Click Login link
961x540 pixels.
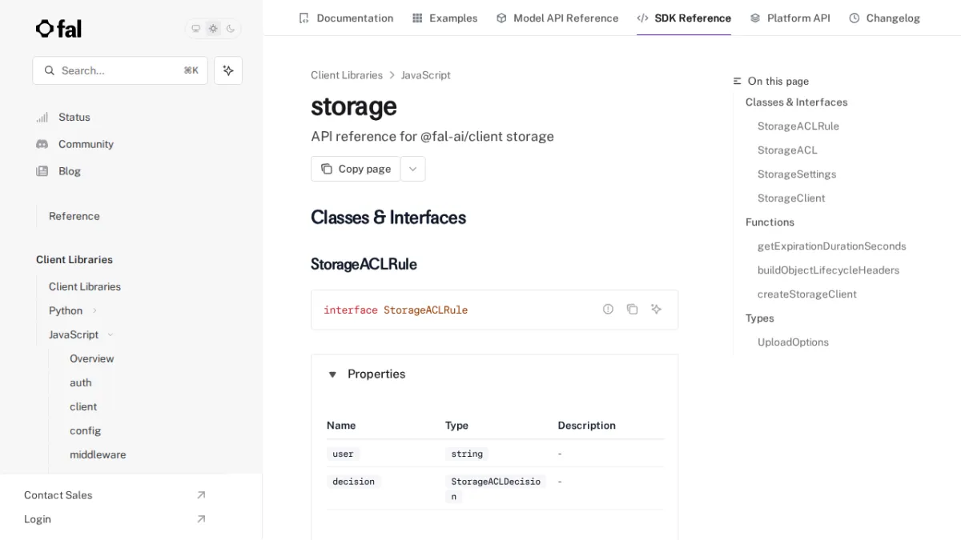[38, 519]
